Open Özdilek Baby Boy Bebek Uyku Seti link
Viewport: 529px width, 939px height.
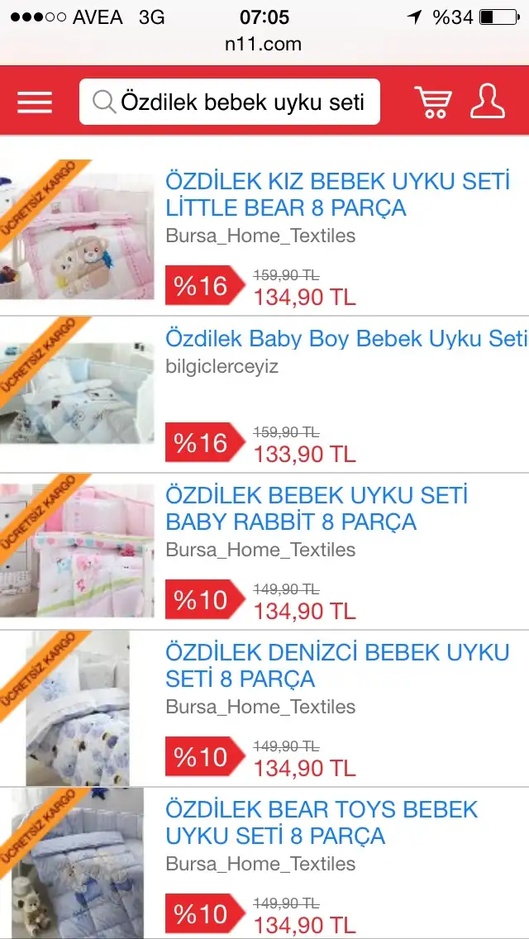[346, 338]
